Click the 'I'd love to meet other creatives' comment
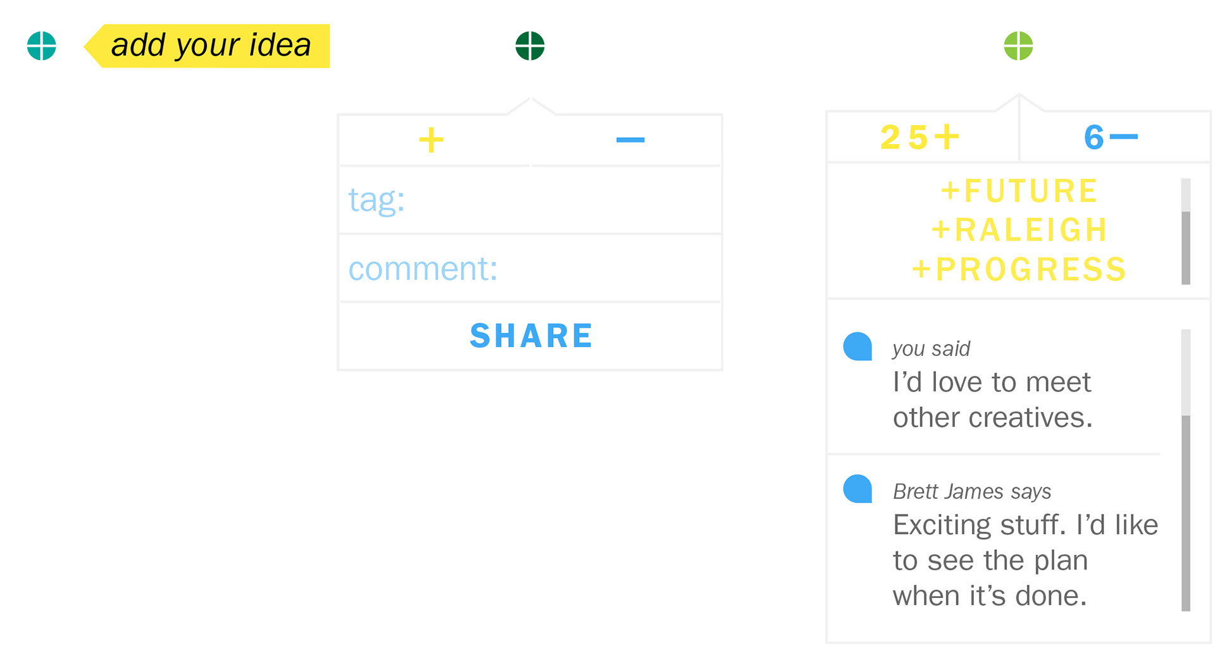The height and width of the screenshot is (670, 1215). [993, 399]
